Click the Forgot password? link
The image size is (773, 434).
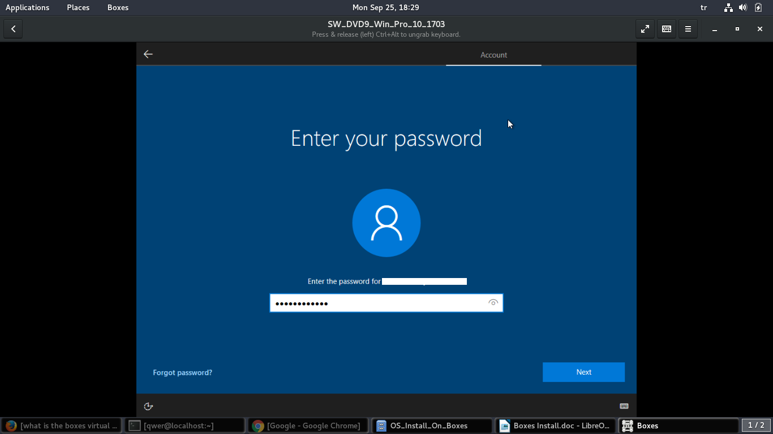click(x=182, y=372)
